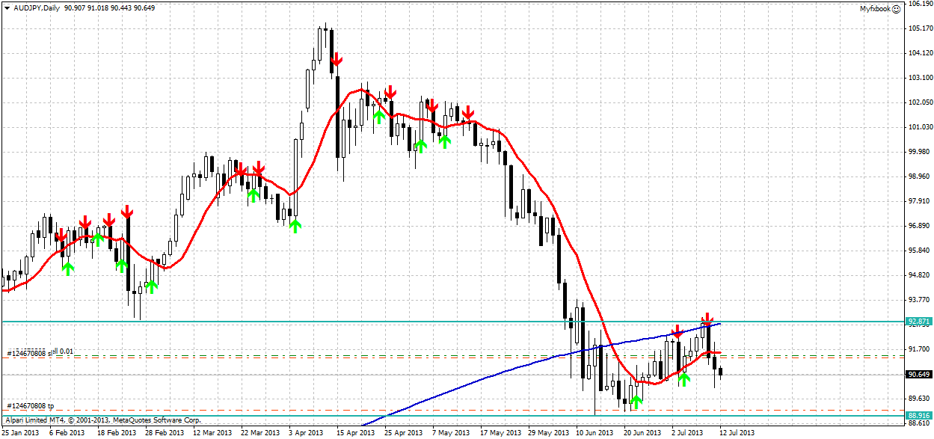
Task: Click the Alpari Limited MT4 copyright text
Action: point(103,420)
